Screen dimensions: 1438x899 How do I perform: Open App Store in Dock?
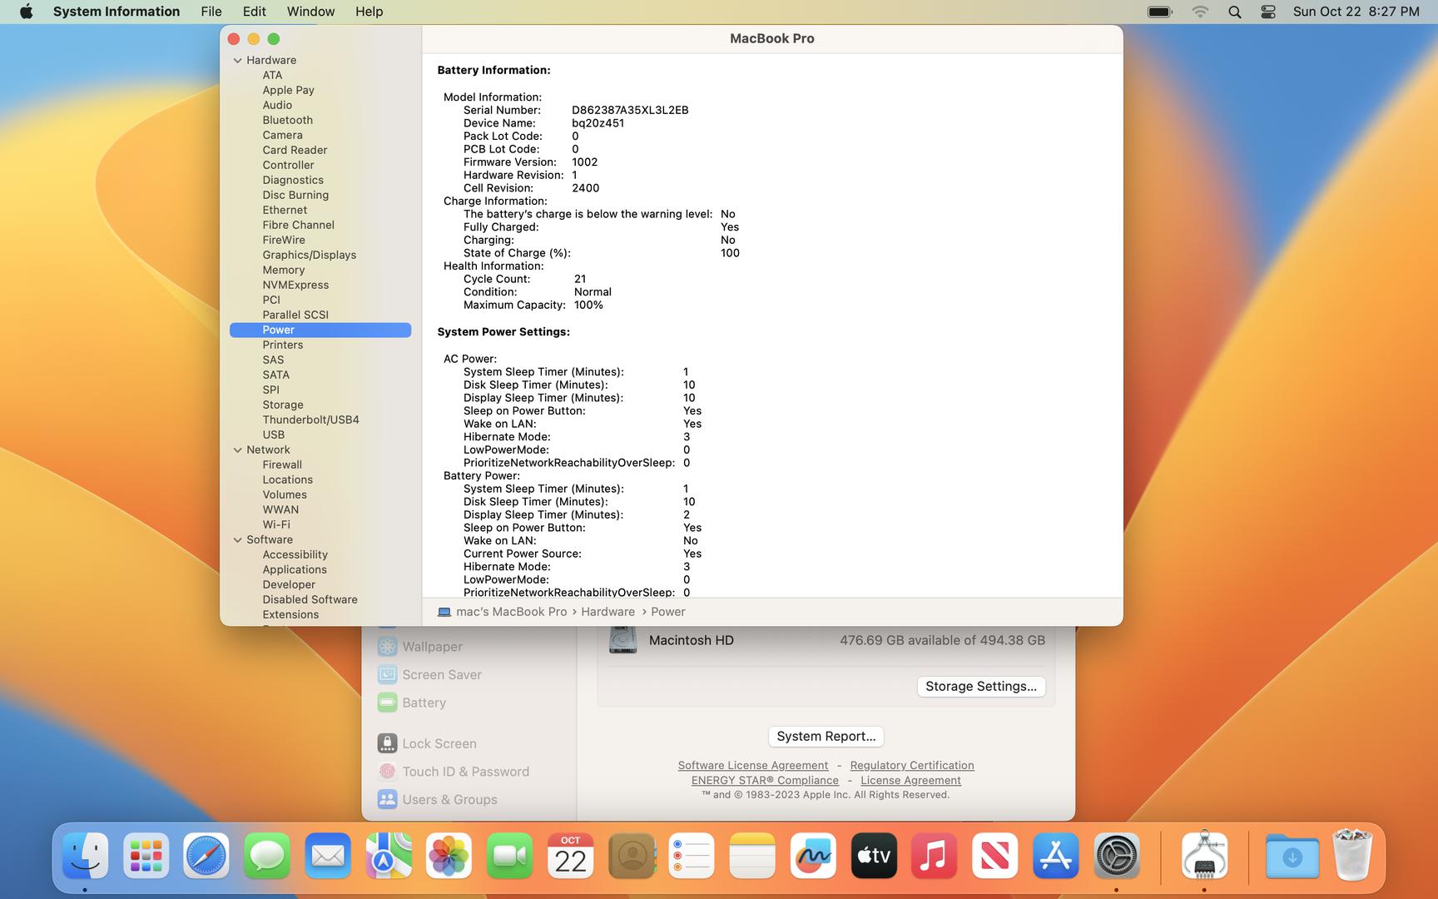(x=1056, y=856)
